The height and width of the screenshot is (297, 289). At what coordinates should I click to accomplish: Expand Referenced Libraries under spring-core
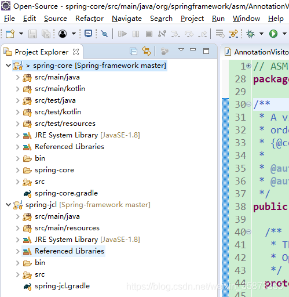click(x=17, y=147)
